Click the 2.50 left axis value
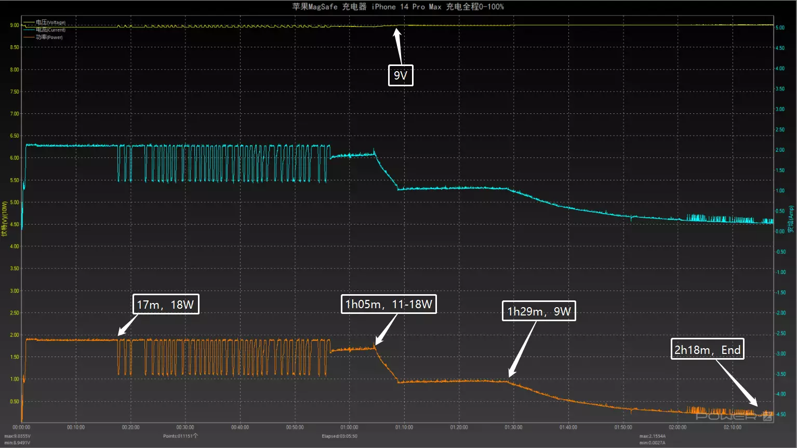The width and height of the screenshot is (797, 448). tap(15, 313)
